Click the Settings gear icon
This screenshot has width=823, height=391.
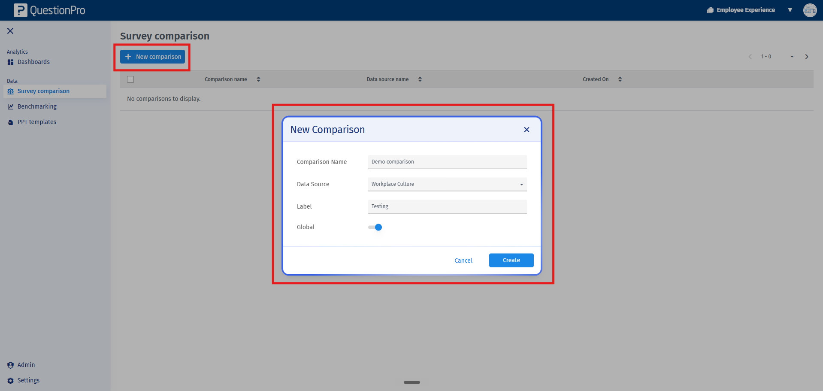[10, 381]
